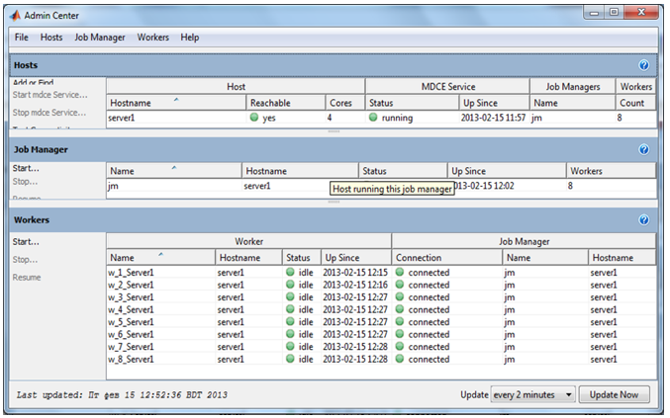Select worker w_3_Server1
This screenshot has height=418, width=670.
(x=381, y=297)
